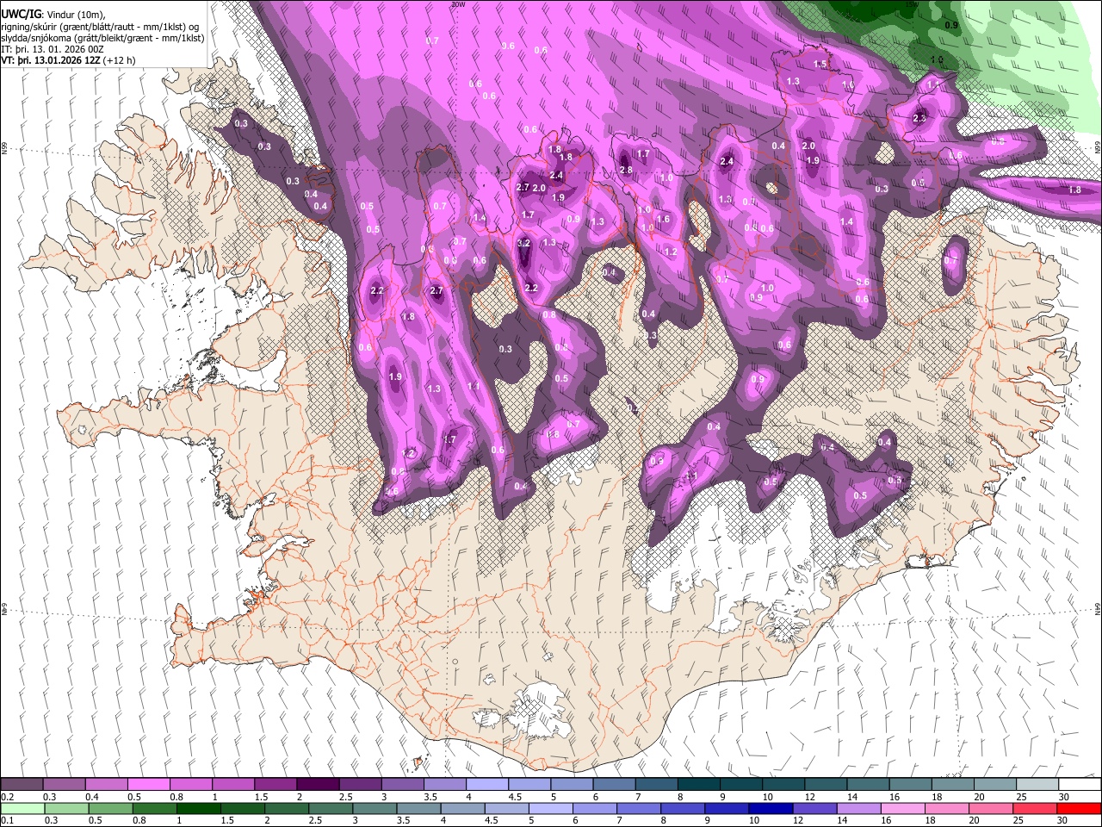Select the 2.8 precipitation value on the map
This screenshot has width=1102, height=827.
pos(626,171)
